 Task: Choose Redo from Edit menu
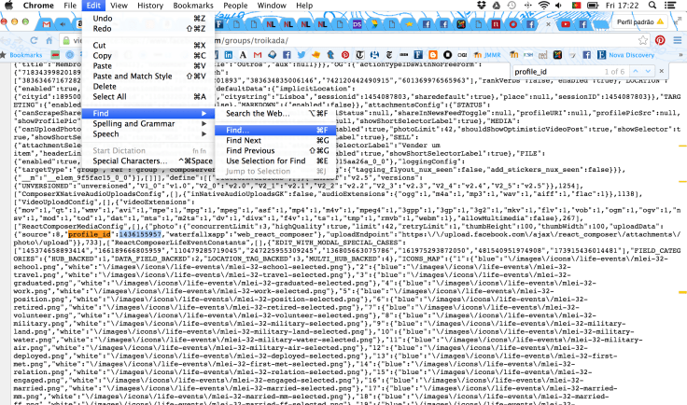coord(148,28)
